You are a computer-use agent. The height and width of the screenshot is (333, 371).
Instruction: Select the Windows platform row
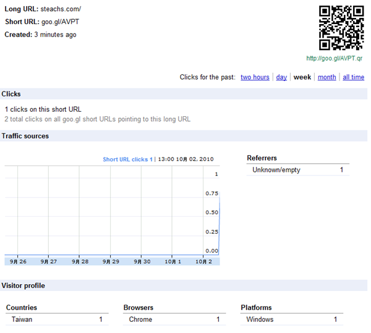[x=292, y=319]
